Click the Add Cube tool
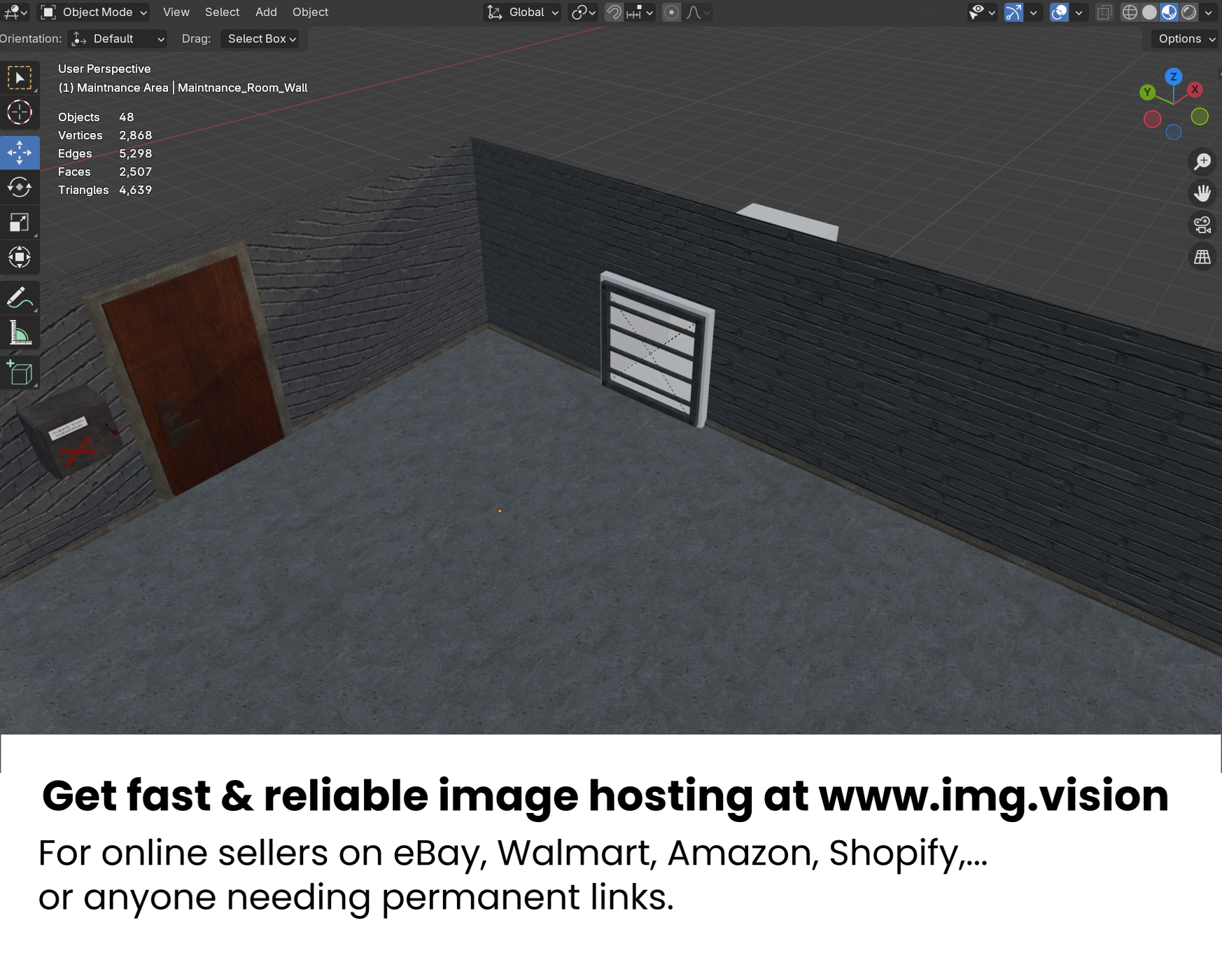1222x974 pixels. (20, 373)
